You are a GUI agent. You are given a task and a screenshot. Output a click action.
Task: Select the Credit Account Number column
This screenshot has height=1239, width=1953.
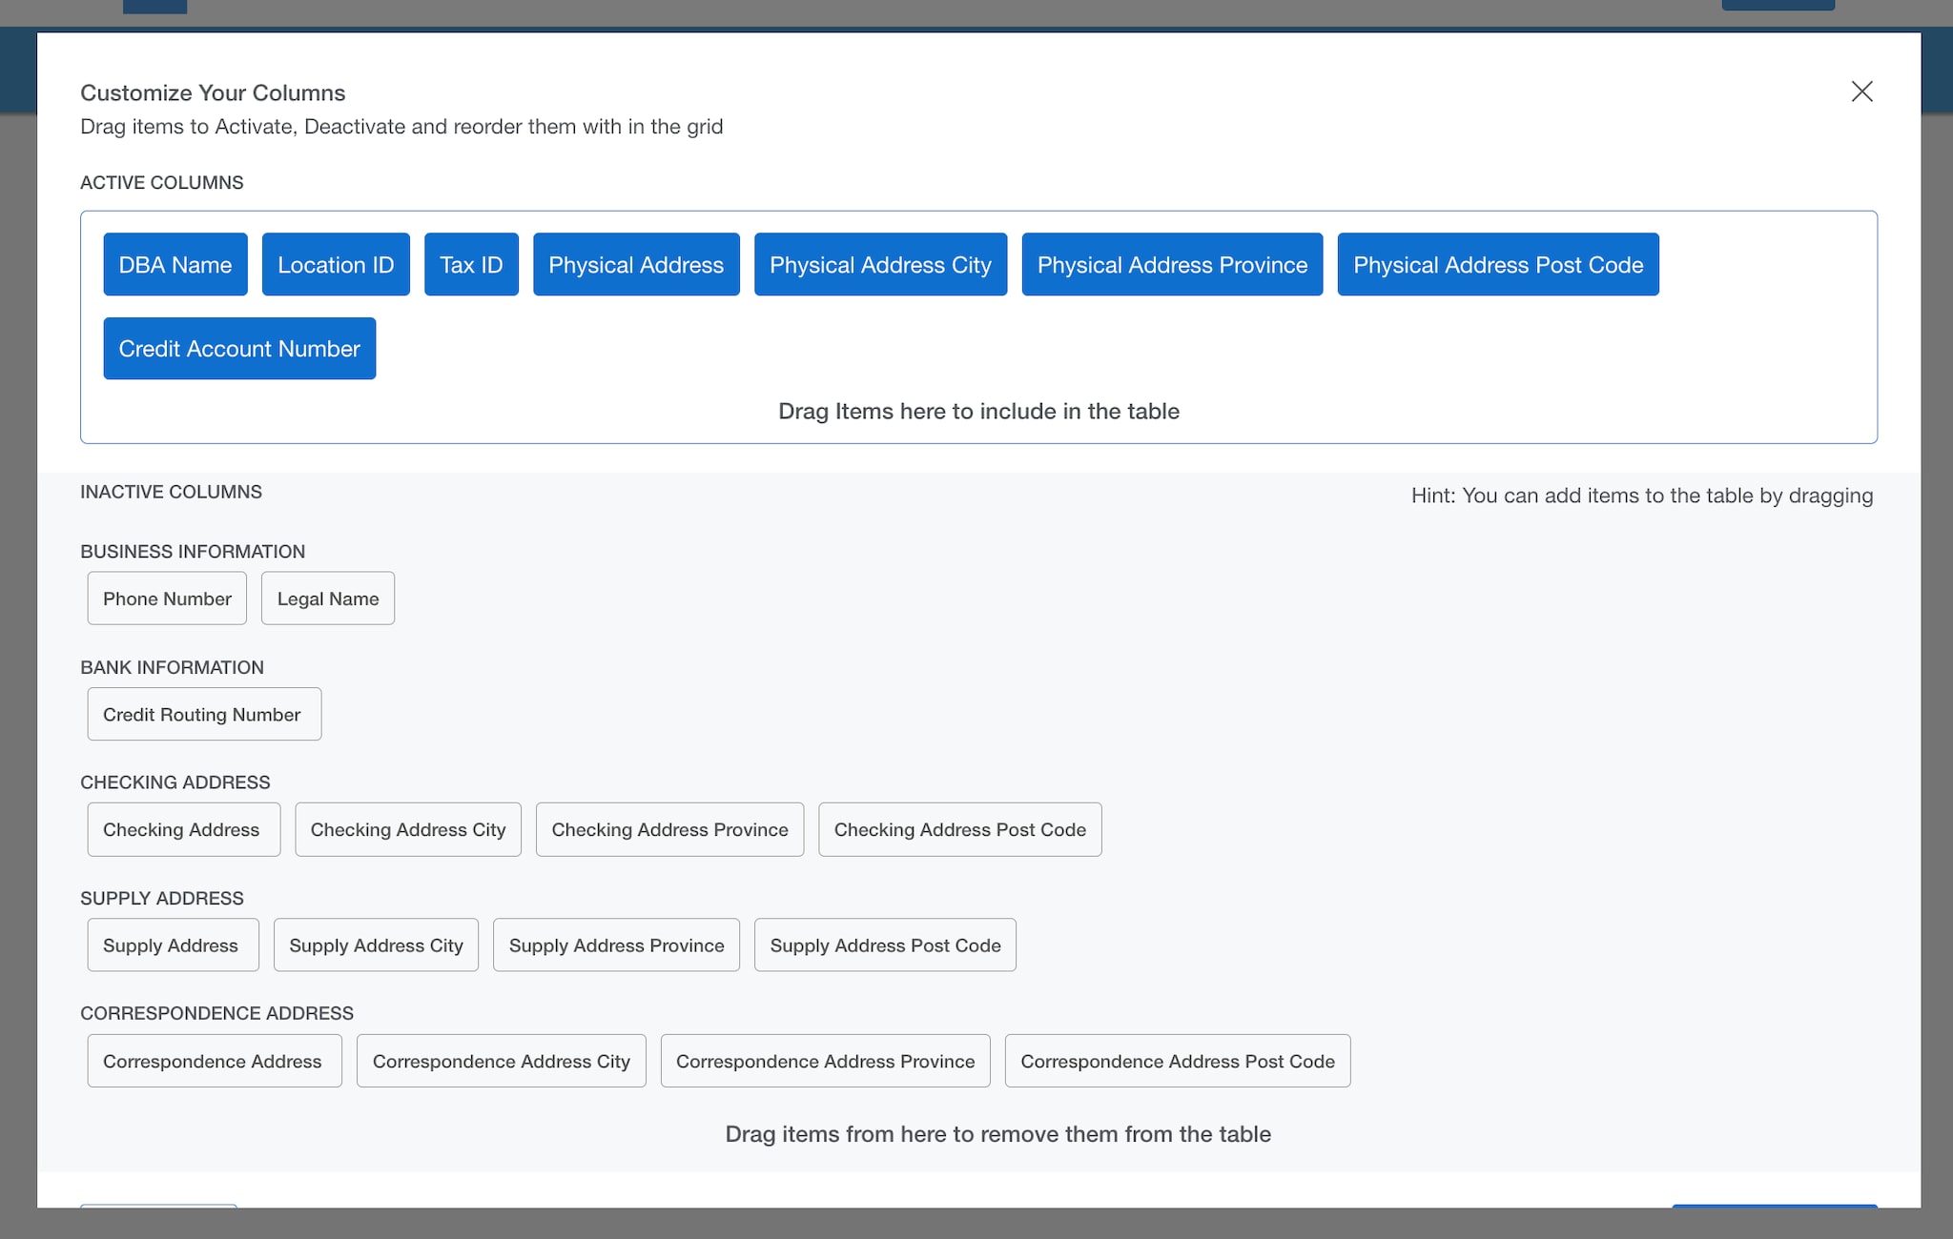[x=239, y=348]
